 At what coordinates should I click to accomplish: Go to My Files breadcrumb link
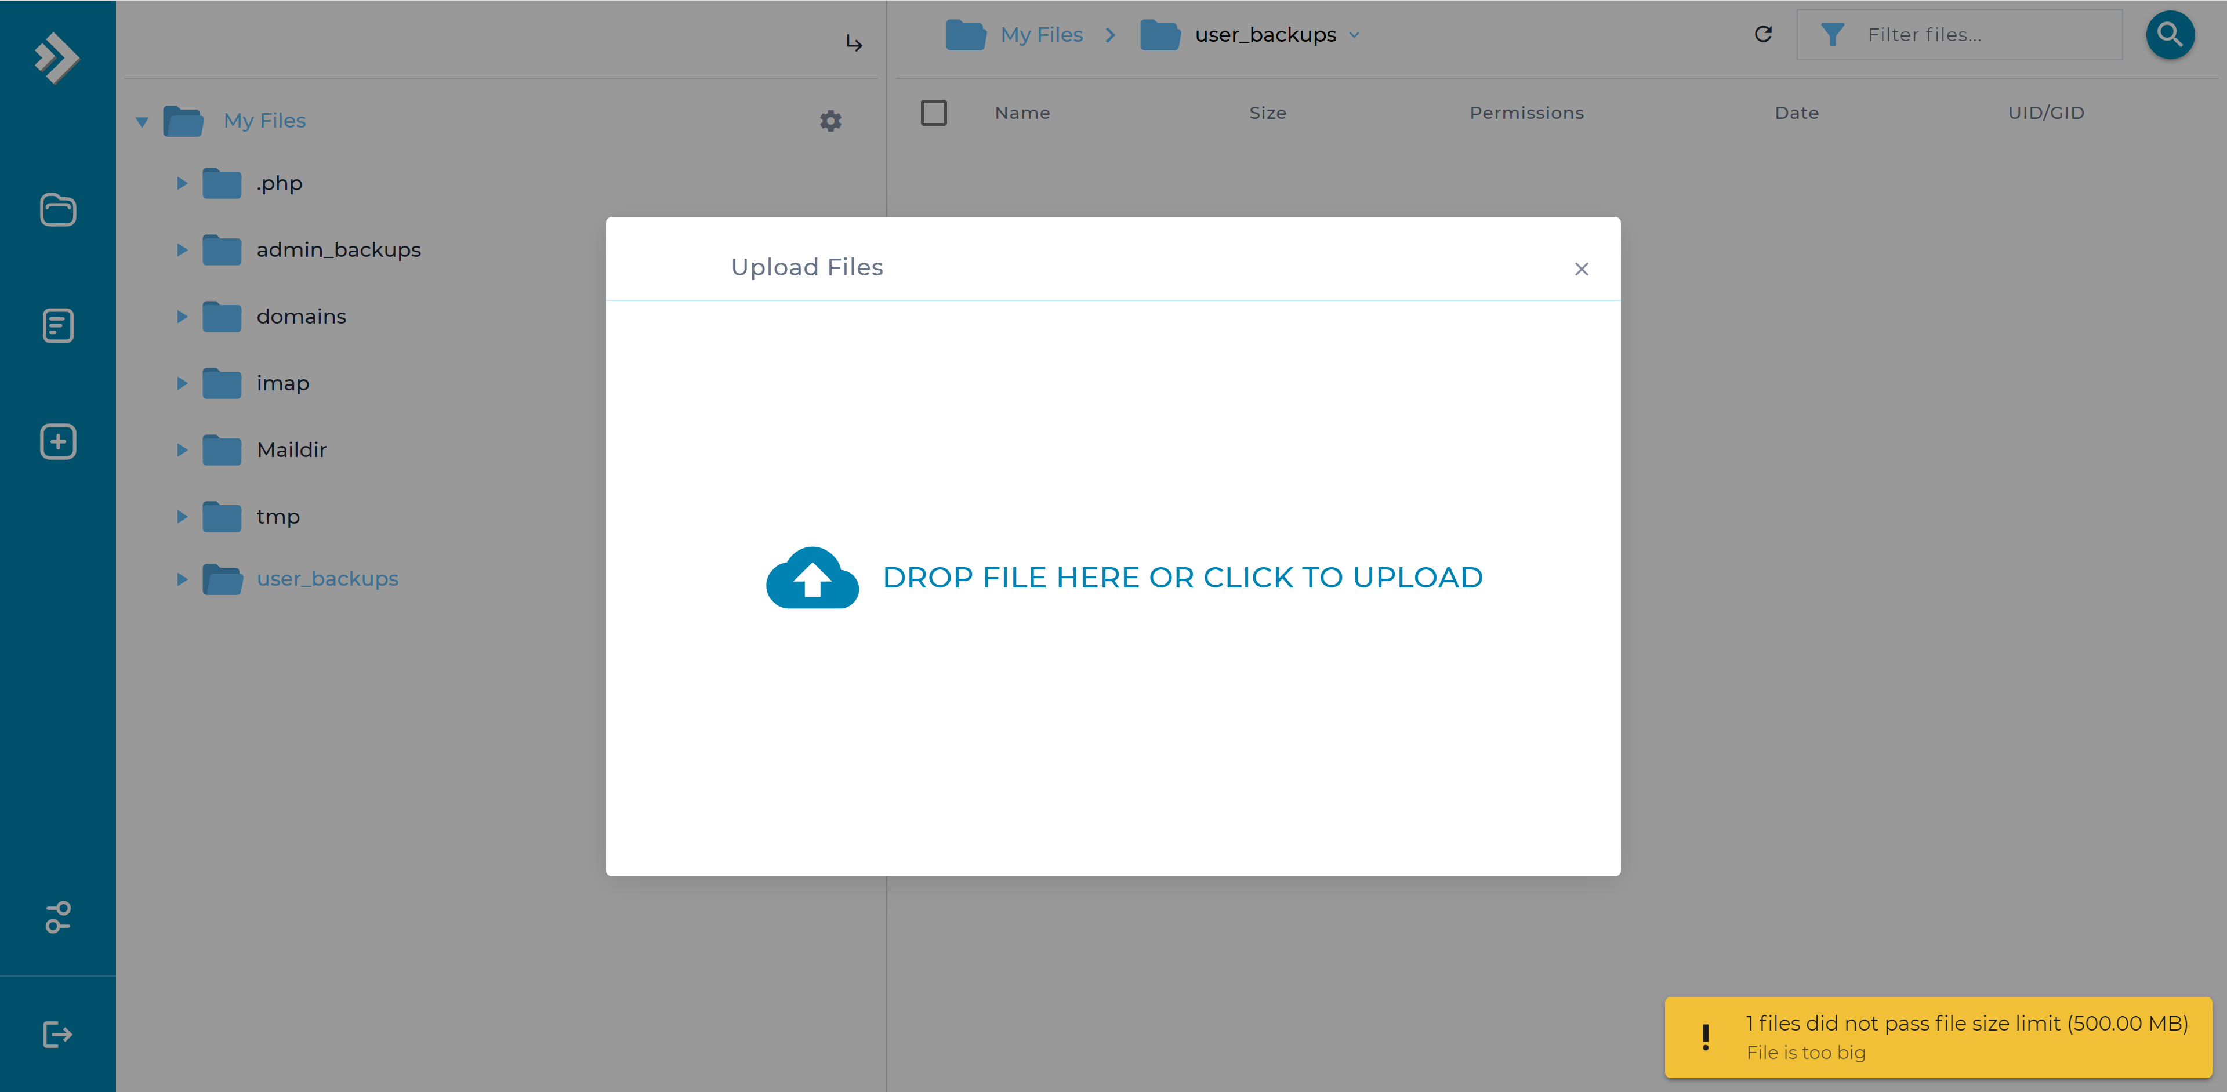[x=1042, y=35]
